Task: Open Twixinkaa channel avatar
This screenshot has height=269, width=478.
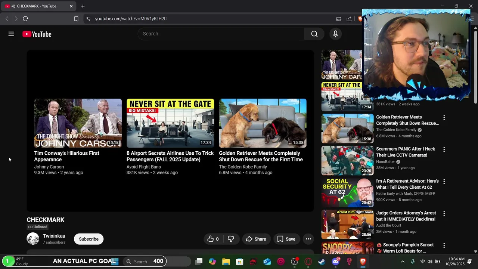Action: click(x=33, y=239)
